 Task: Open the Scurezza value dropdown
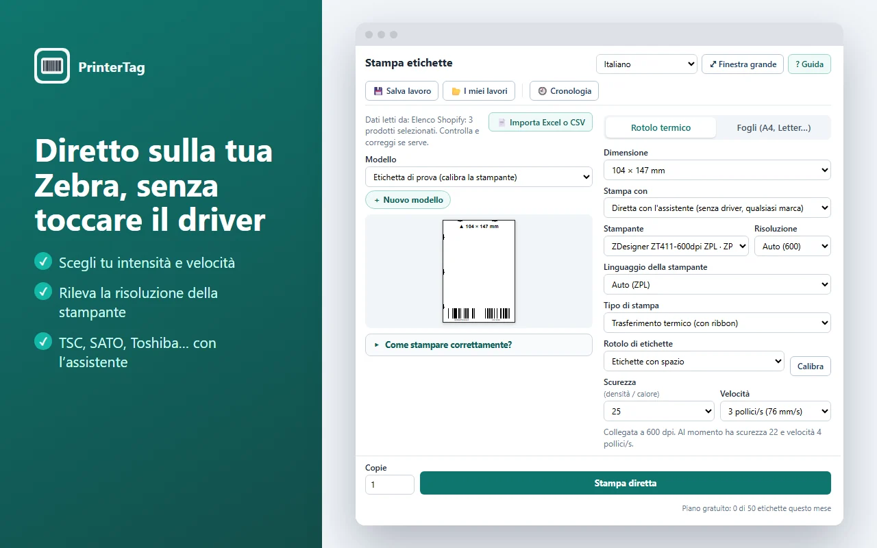tap(659, 411)
